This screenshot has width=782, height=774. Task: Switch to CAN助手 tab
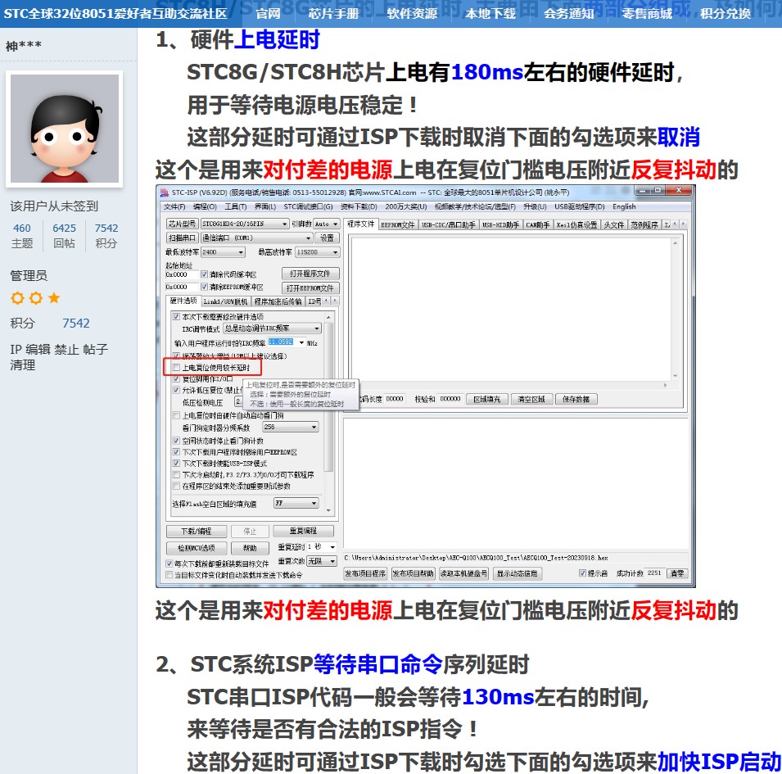(537, 225)
